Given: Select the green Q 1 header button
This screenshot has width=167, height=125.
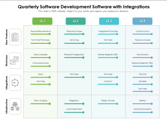Looking at the screenshot, I should 42,21.
